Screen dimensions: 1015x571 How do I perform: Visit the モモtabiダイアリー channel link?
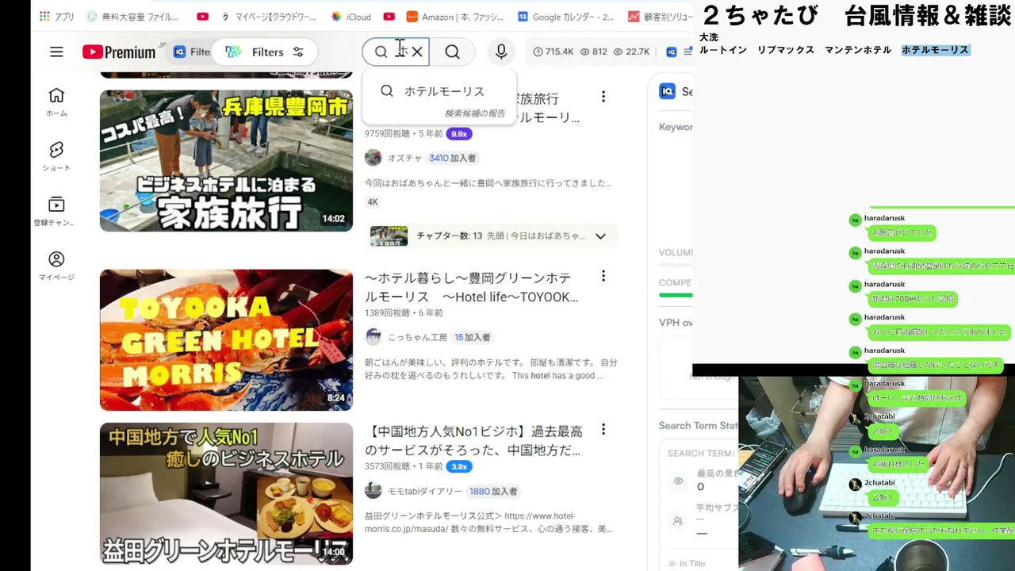click(425, 491)
